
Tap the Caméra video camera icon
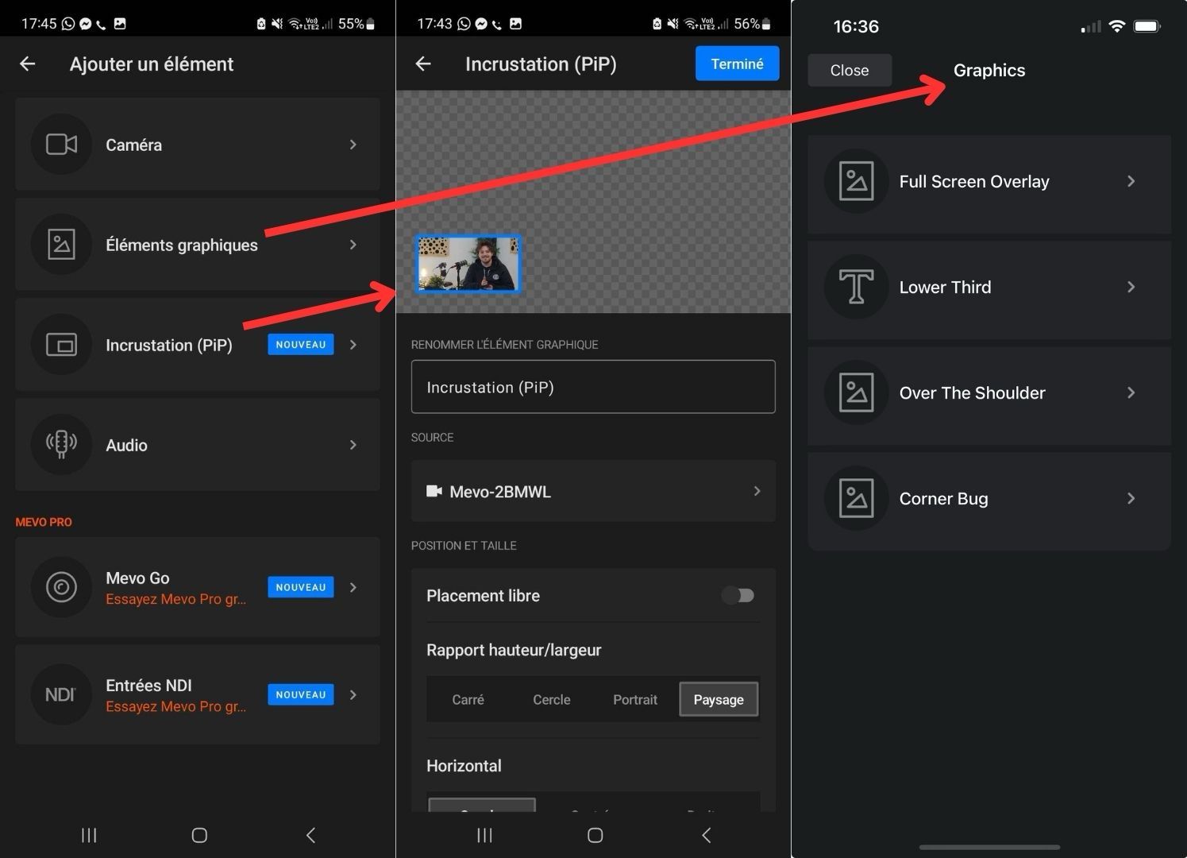coord(61,145)
